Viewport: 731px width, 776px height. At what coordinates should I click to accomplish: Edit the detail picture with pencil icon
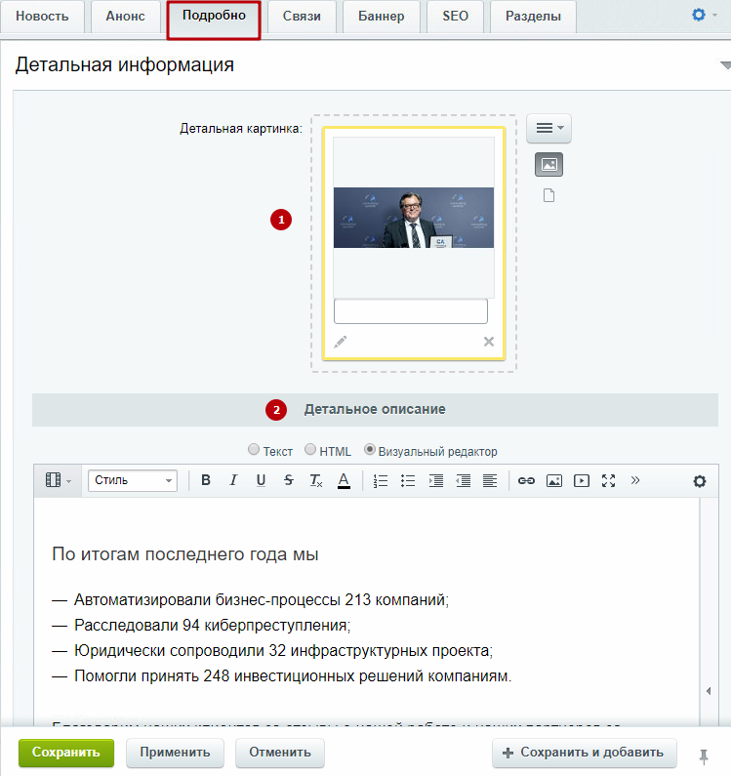(x=340, y=342)
